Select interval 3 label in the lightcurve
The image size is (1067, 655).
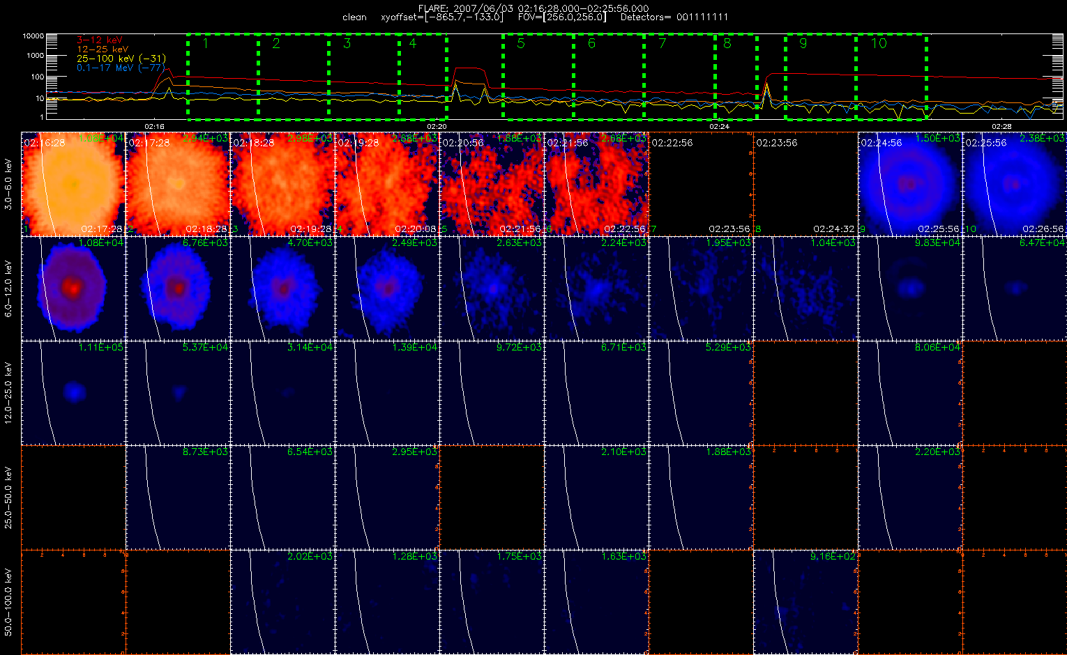point(347,43)
